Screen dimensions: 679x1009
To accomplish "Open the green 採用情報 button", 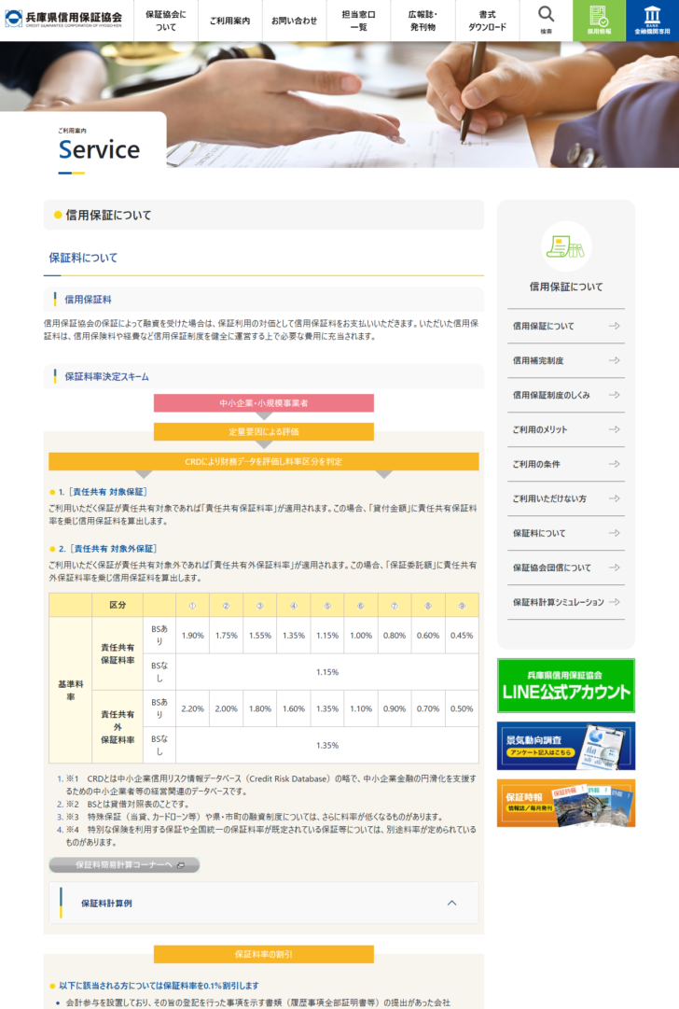I will (x=599, y=20).
